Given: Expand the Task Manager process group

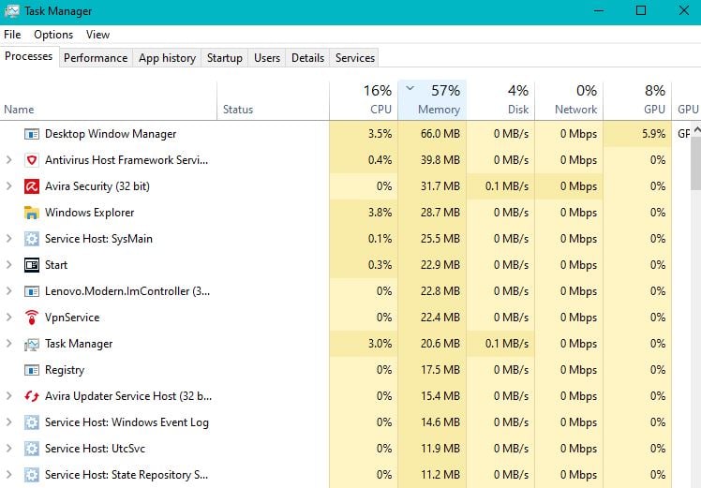Looking at the screenshot, I should coord(9,343).
